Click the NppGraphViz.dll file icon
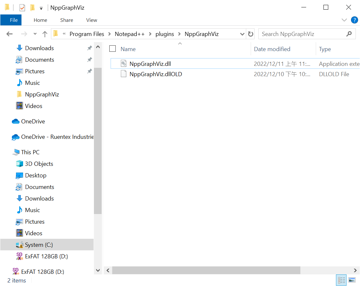This screenshot has height=286, width=360. (123, 64)
